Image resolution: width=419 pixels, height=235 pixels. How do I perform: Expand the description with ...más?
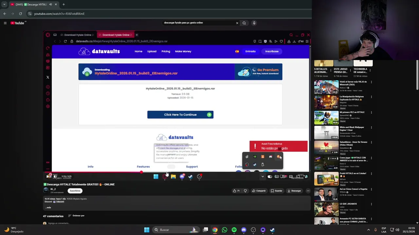(48, 208)
